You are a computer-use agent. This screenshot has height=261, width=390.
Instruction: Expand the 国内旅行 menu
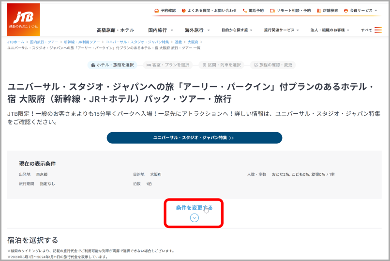pos(161,30)
